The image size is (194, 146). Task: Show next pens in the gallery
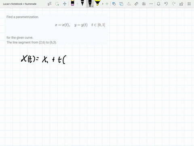point(103,4)
